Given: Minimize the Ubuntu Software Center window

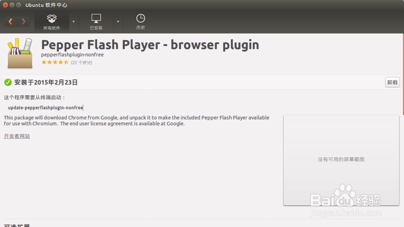Looking at the screenshot, I should click(x=12, y=5).
